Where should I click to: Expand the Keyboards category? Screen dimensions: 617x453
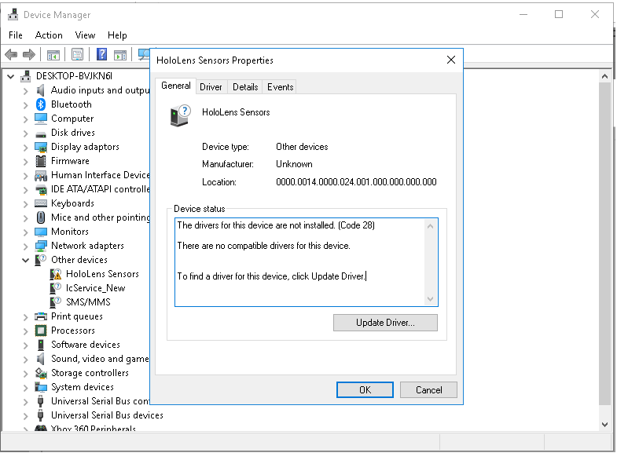point(26,204)
